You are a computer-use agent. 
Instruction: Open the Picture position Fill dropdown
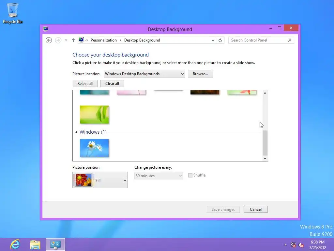pyautogui.click(x=100, y=180)
